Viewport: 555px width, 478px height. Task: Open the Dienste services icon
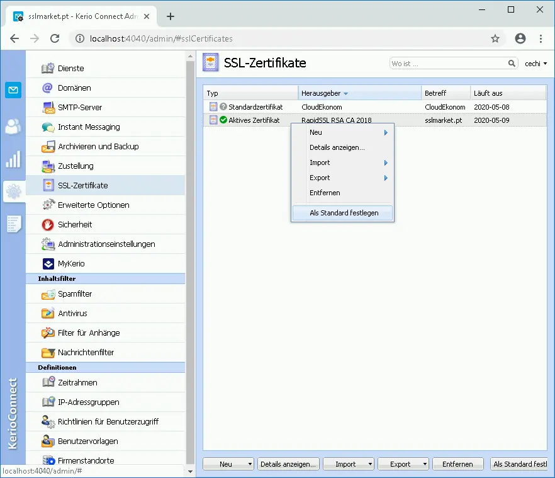(48, 68)
